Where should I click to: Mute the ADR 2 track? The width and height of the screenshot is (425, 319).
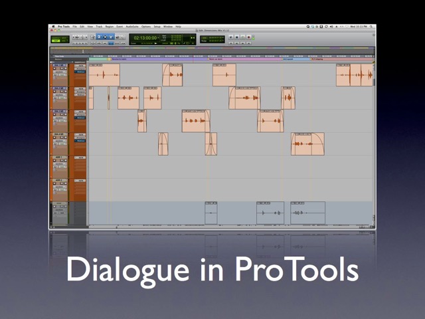click(65, 183)
